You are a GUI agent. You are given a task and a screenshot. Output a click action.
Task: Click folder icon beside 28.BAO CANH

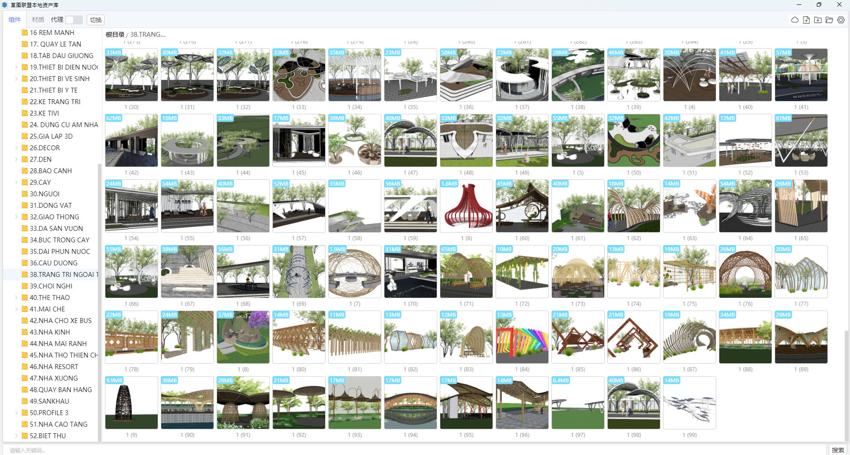pyautogui.click(x=25, y=171)
